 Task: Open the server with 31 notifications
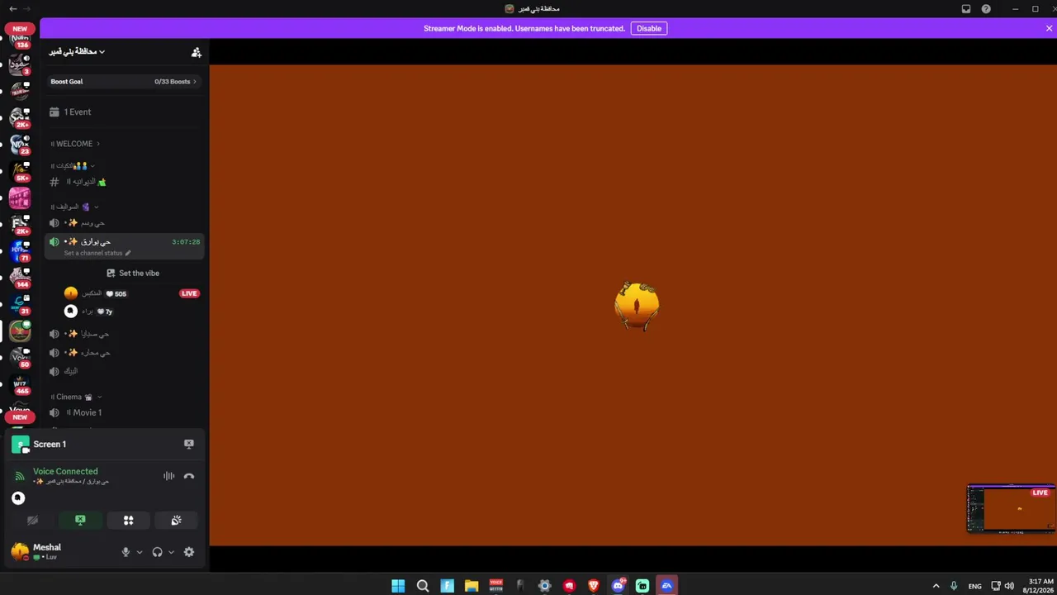pyautogui.click(x=20, y=304)
